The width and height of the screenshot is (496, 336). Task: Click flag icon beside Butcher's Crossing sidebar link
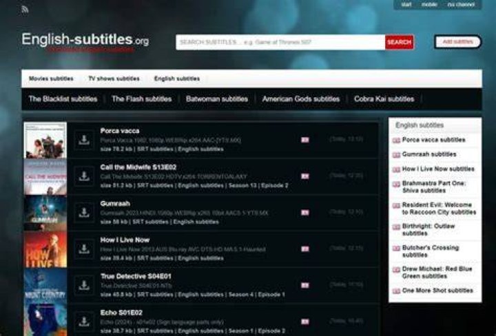click(396, 249)
